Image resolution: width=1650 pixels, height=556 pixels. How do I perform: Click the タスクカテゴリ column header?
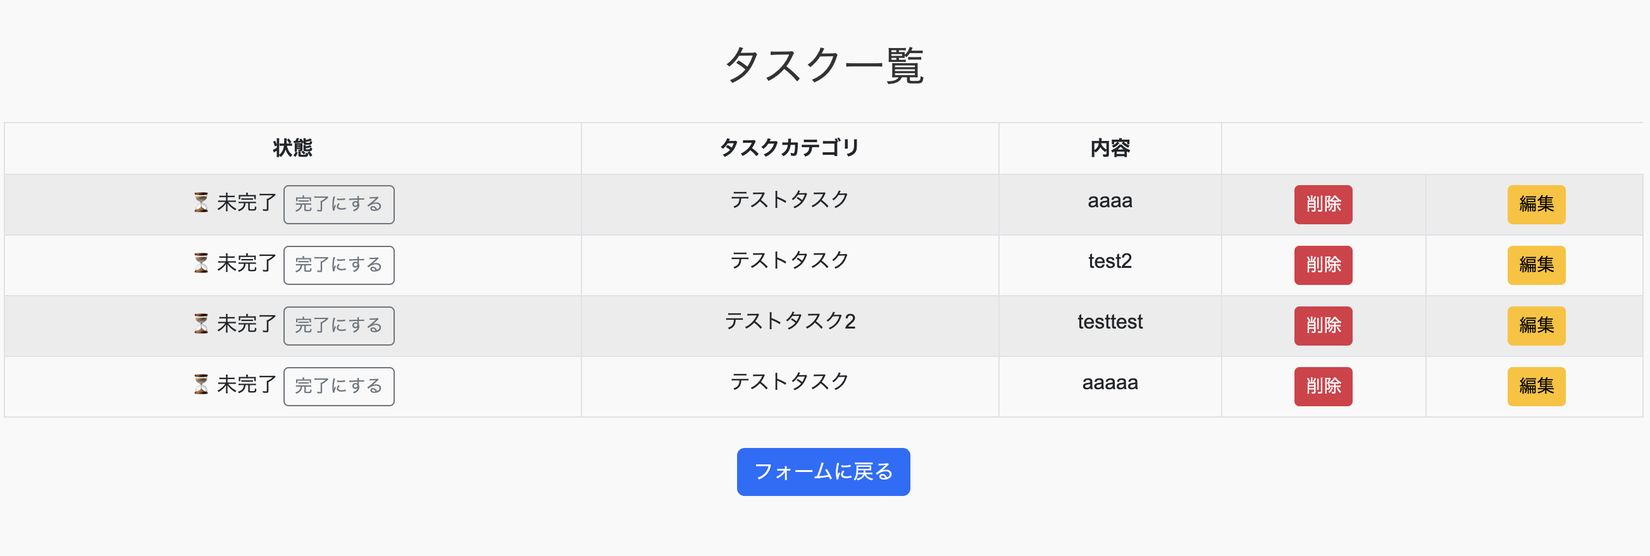[790, 148]
